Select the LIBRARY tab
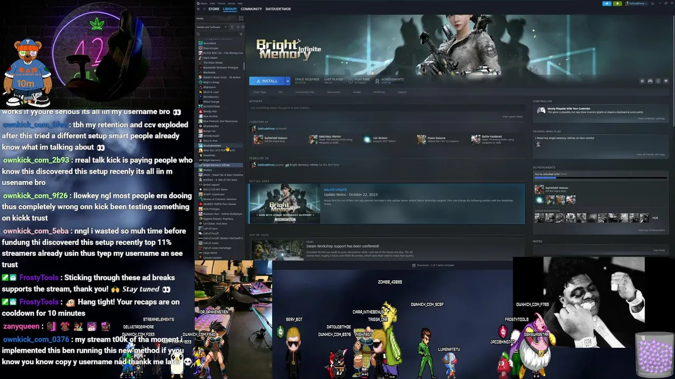Screen dimensions: 675x379 230,9
